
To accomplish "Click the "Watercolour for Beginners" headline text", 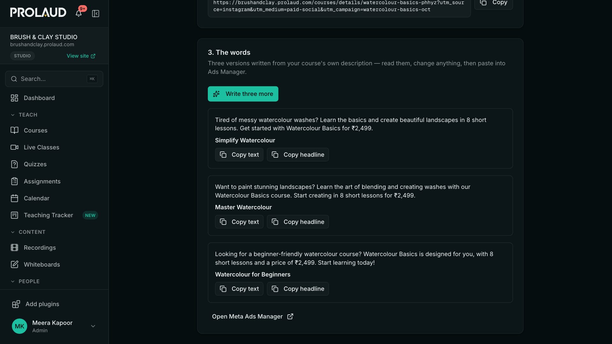I will [x=252, y=274].
